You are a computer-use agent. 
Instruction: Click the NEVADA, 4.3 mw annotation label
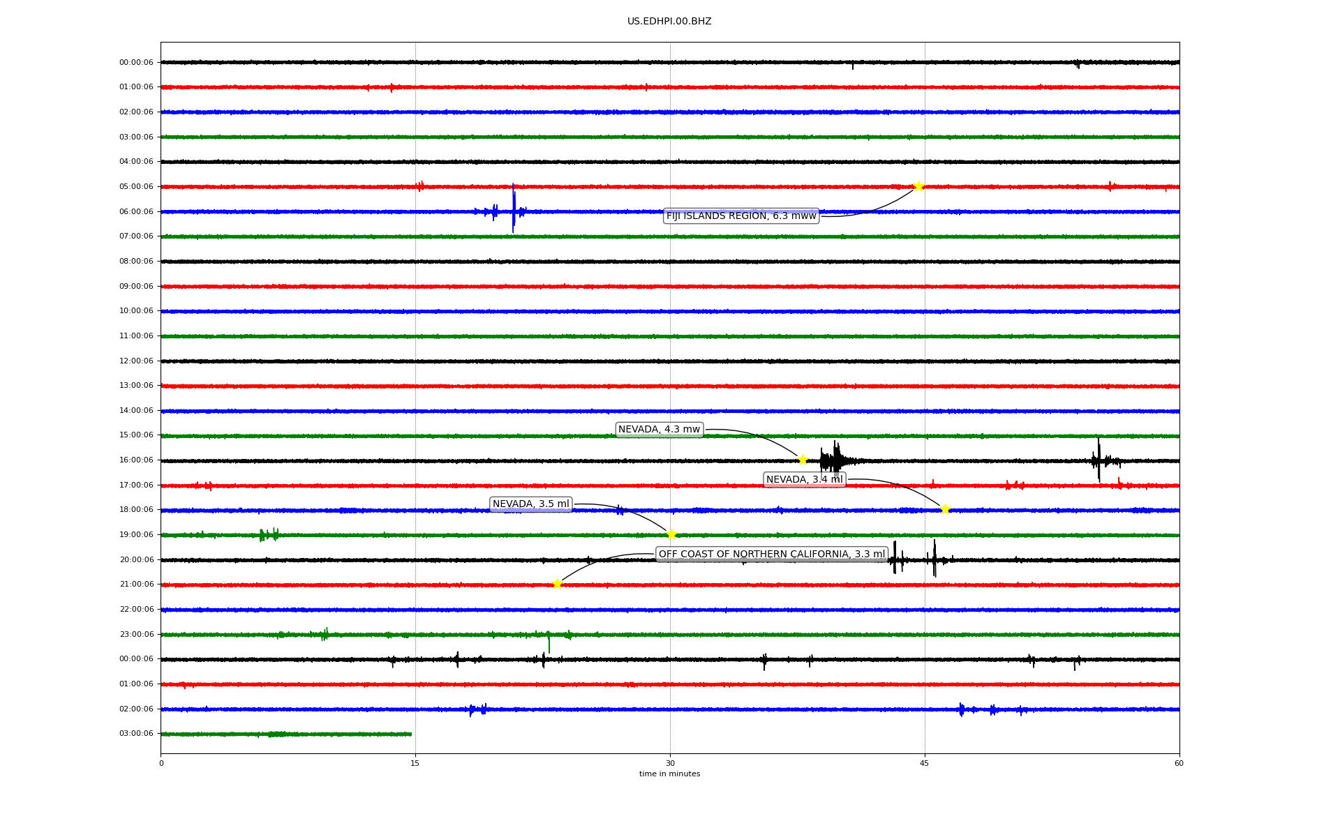click(x=659, y=430)
